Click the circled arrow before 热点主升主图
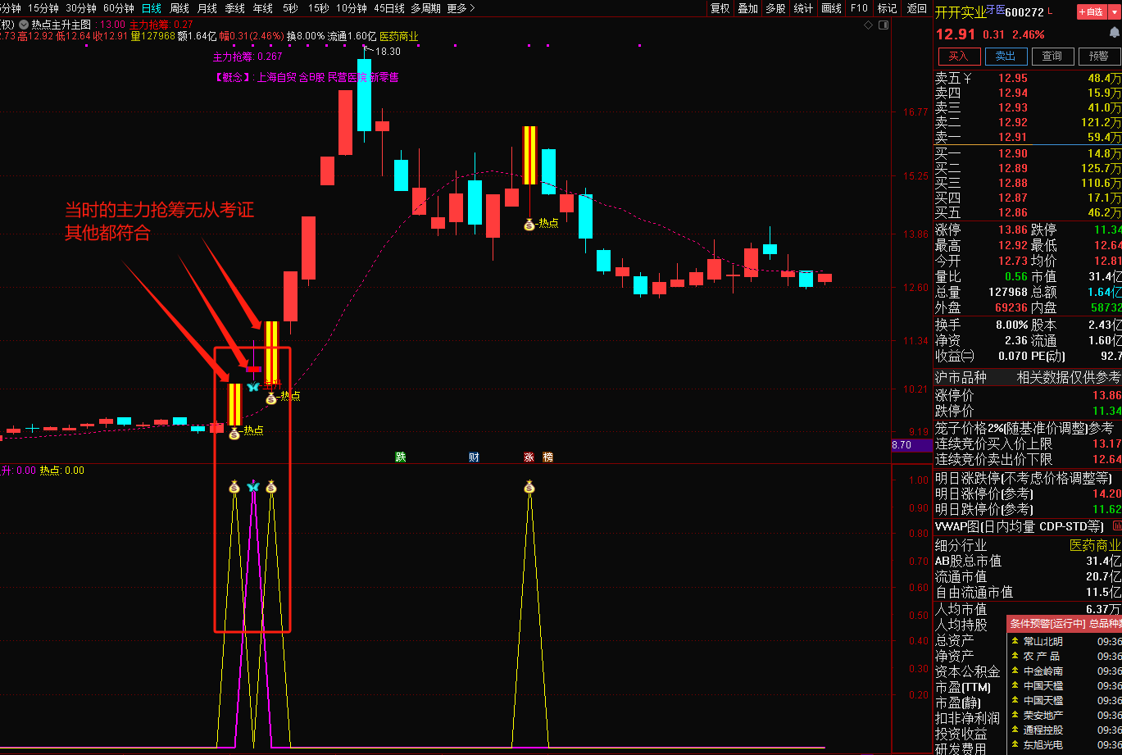This screenshot has width=1122, height=755. [23, 25]
